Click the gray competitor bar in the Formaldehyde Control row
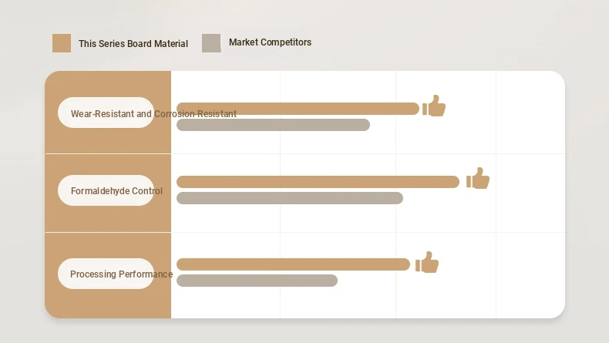Viewport: 609px width, 343px height. click(x=289, y=198)
